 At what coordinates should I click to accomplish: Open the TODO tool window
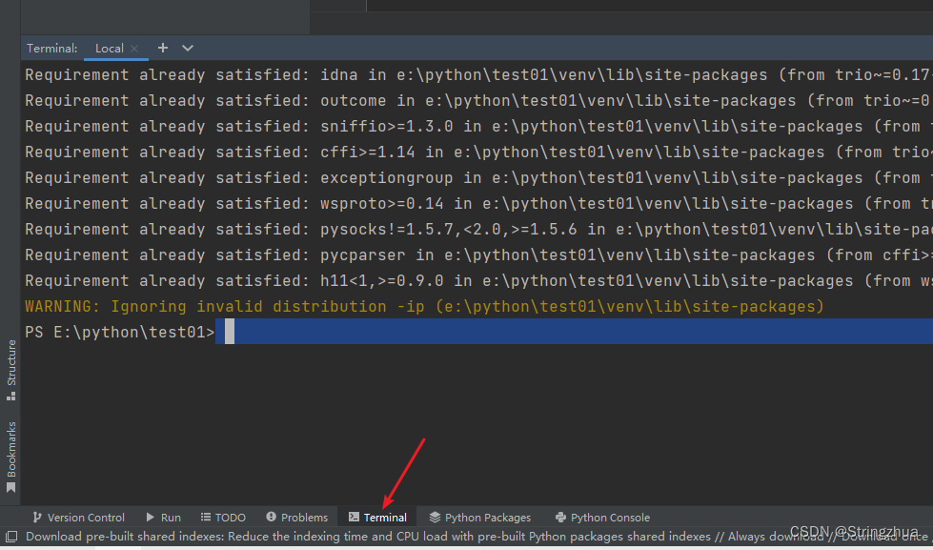(x=223, y=517)
